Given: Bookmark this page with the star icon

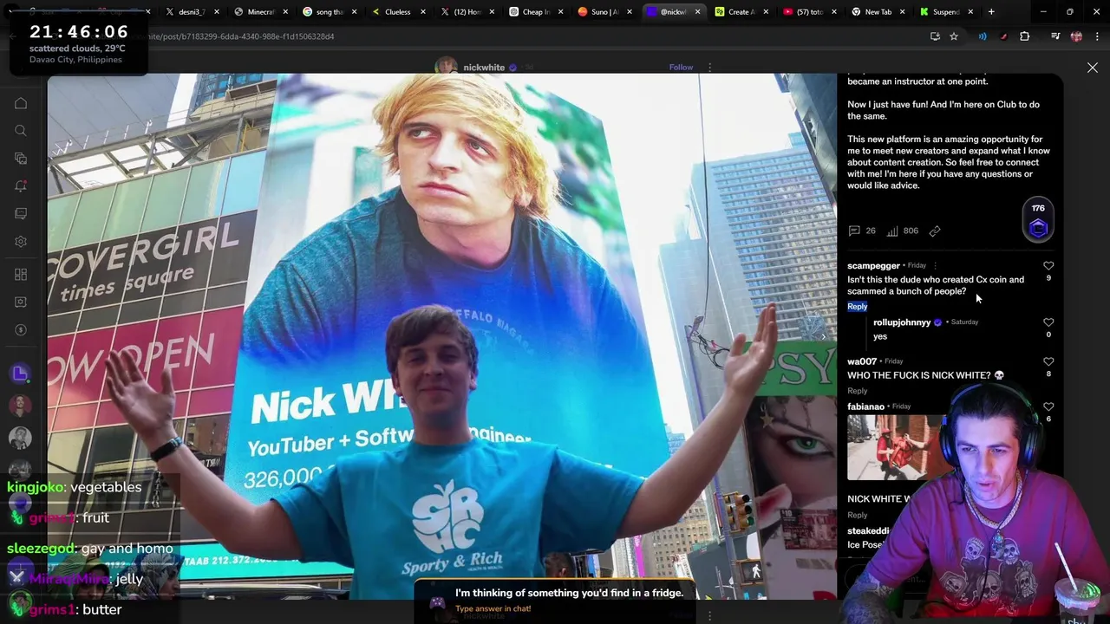Looking at the screenshot, I should click(954, 36).
